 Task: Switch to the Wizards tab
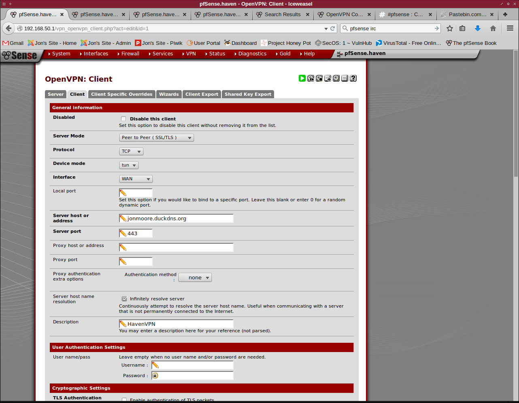[x=169, y=94]
